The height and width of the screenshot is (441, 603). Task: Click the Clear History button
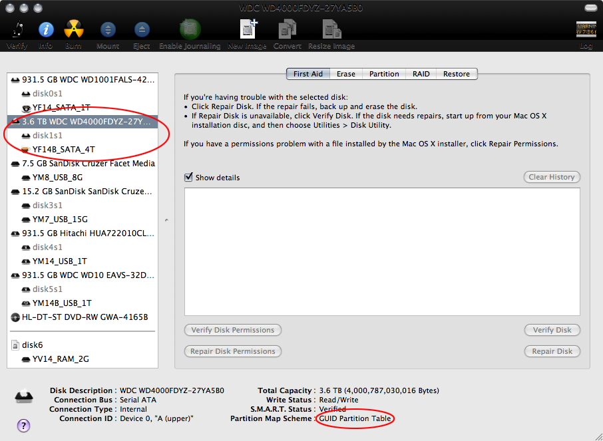click(552, 177)
